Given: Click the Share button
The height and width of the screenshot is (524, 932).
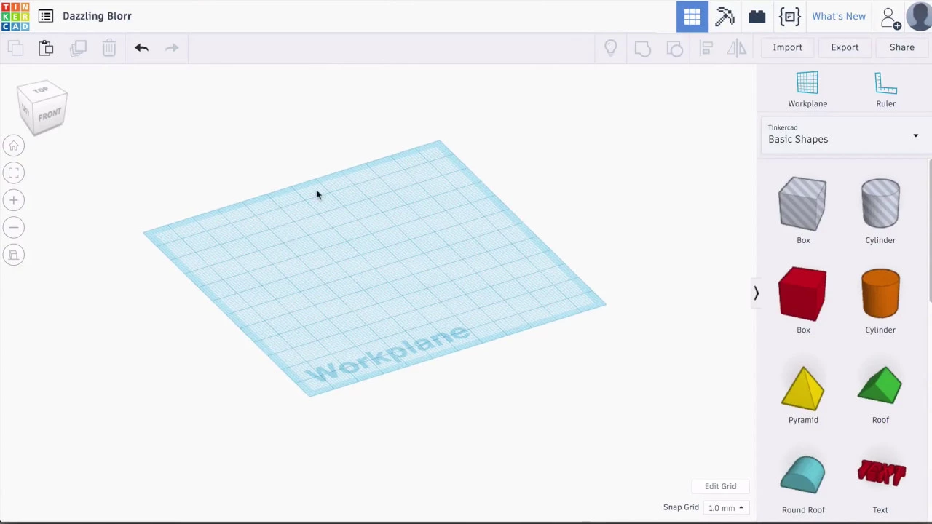Looking at the screenshot, I should click(901, 47).
